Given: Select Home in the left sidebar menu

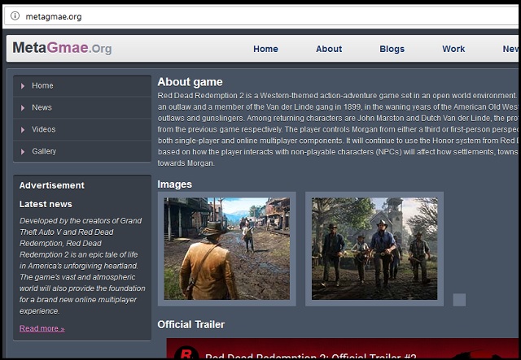Looking at the screenshot, I should [82, 86].
